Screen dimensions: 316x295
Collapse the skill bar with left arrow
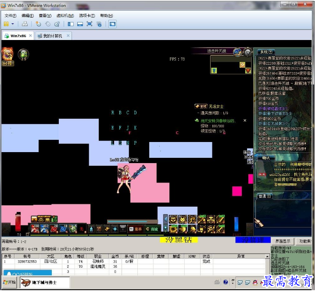click(x=165, y=219)
